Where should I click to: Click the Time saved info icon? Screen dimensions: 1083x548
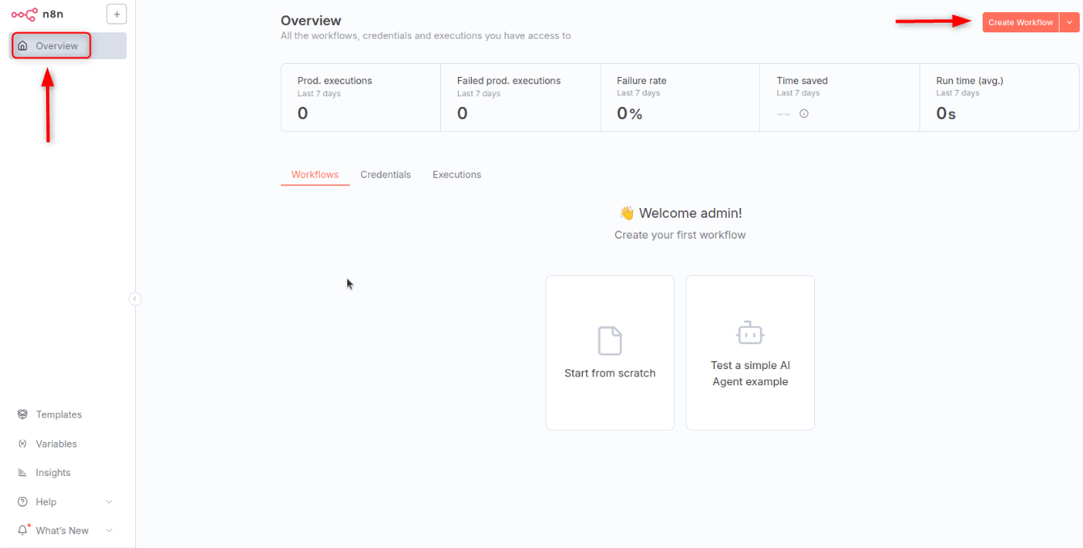(x=804, y=114)
